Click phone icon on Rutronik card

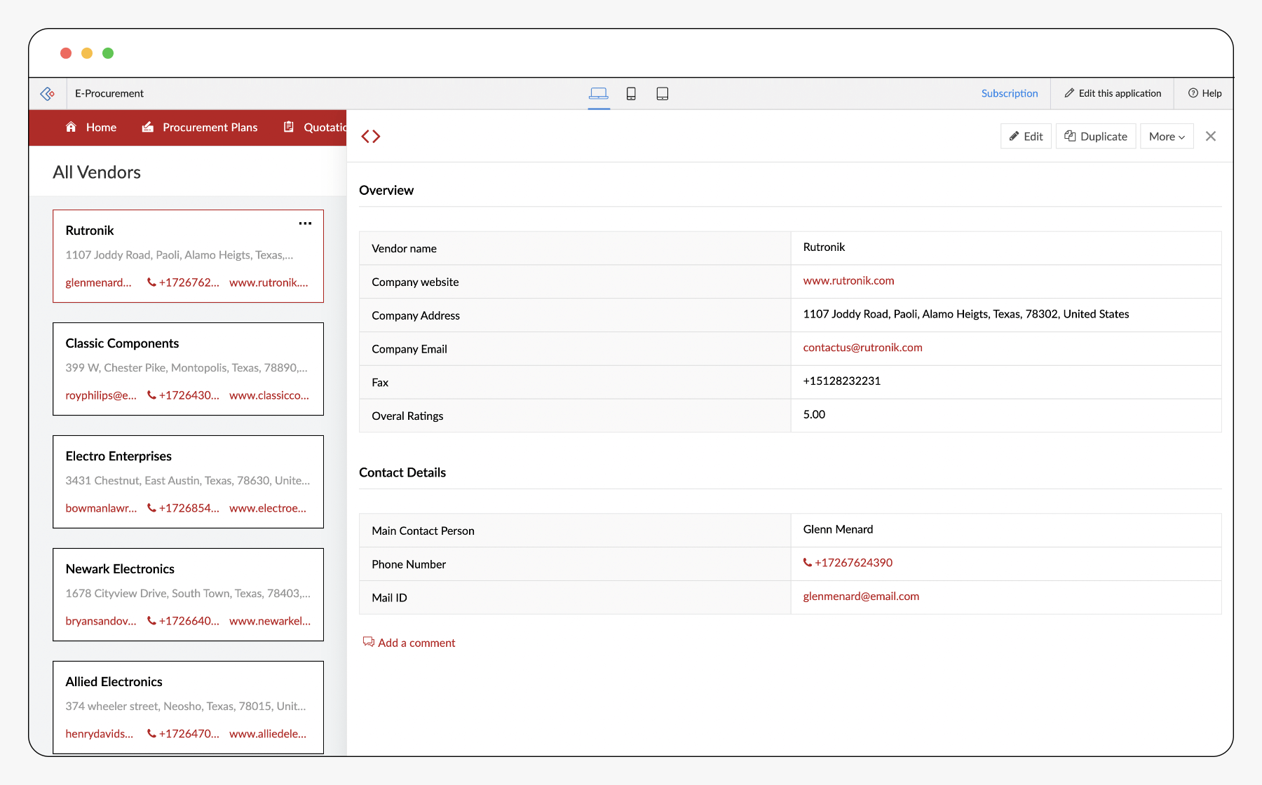(x=151, y=282)
